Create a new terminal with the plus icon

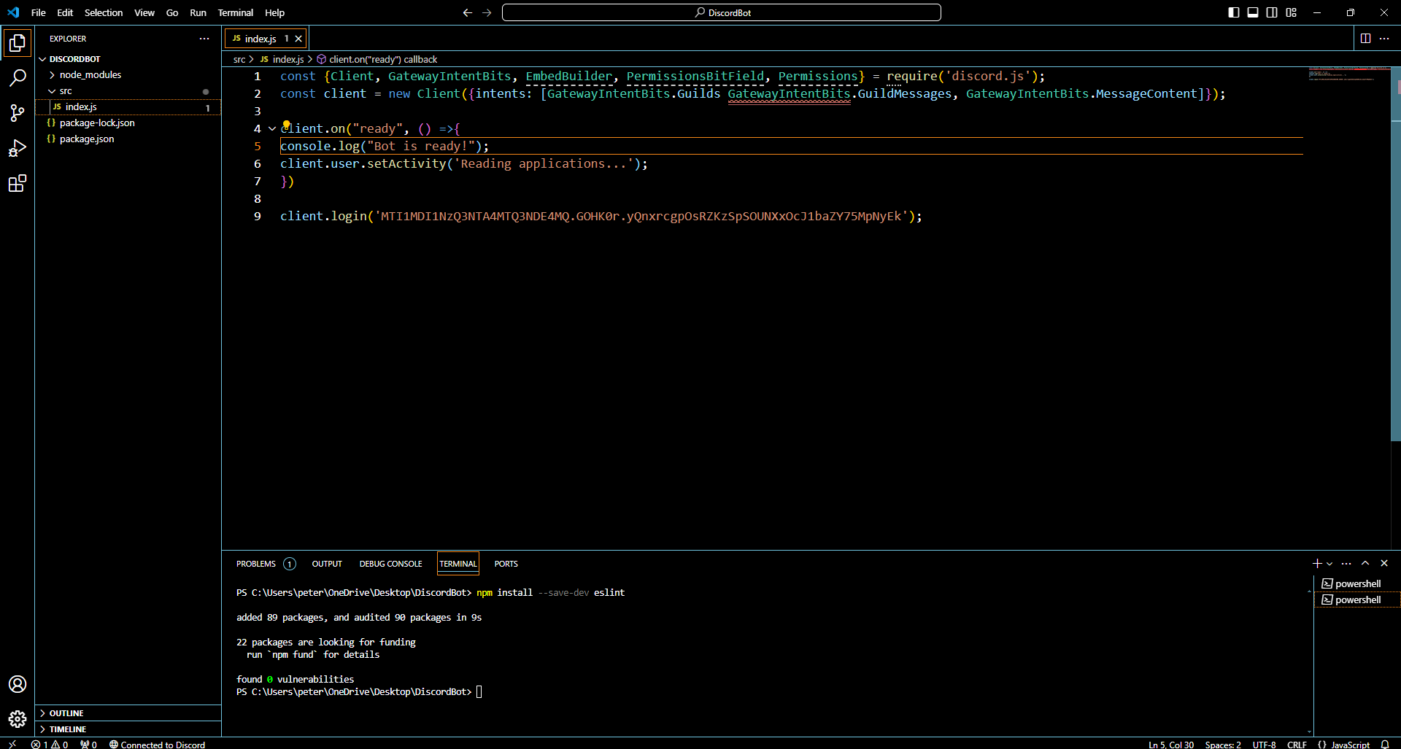tap(1316, 563)
